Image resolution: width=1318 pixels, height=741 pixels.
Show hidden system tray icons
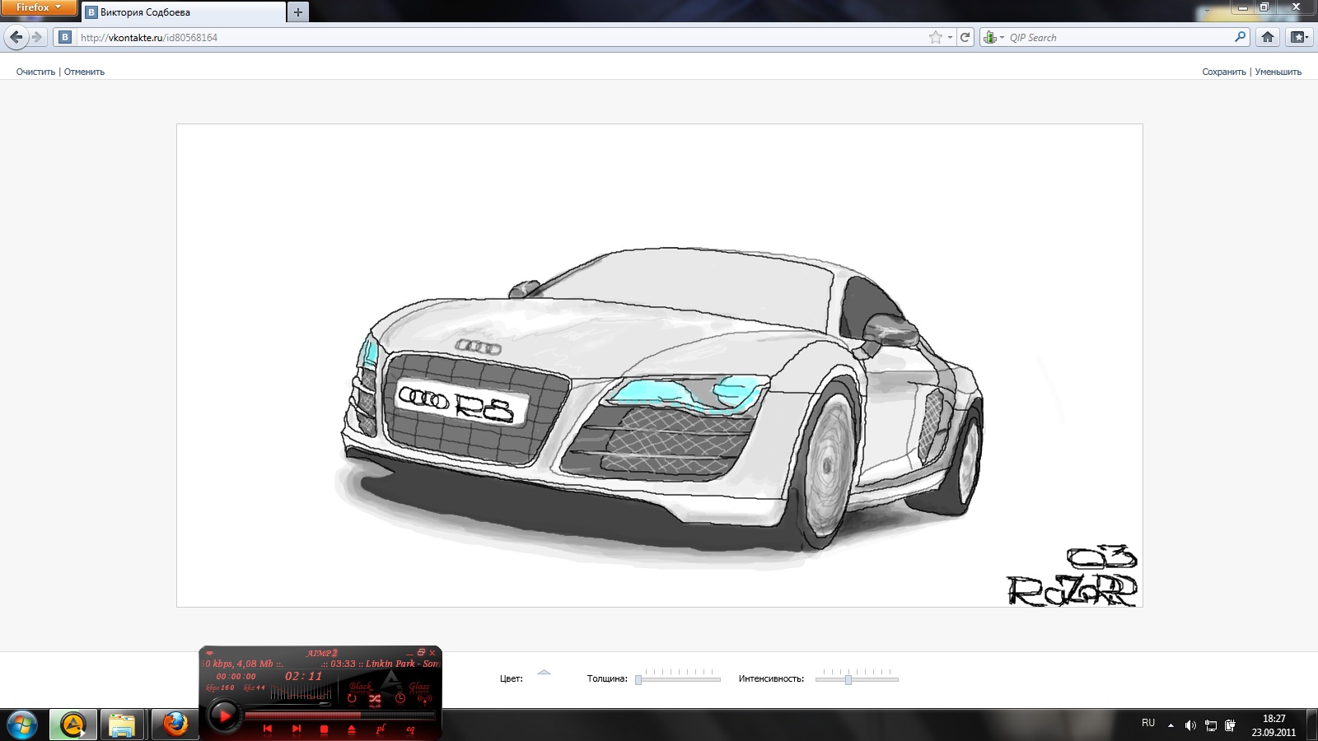click(x=1171, y=725)
